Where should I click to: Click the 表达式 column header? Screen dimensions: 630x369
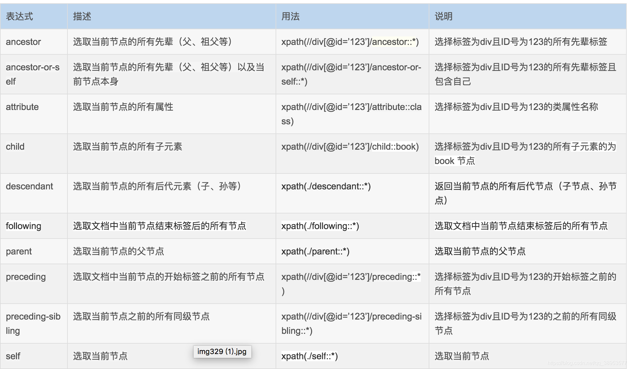click(x=20, y=16)
